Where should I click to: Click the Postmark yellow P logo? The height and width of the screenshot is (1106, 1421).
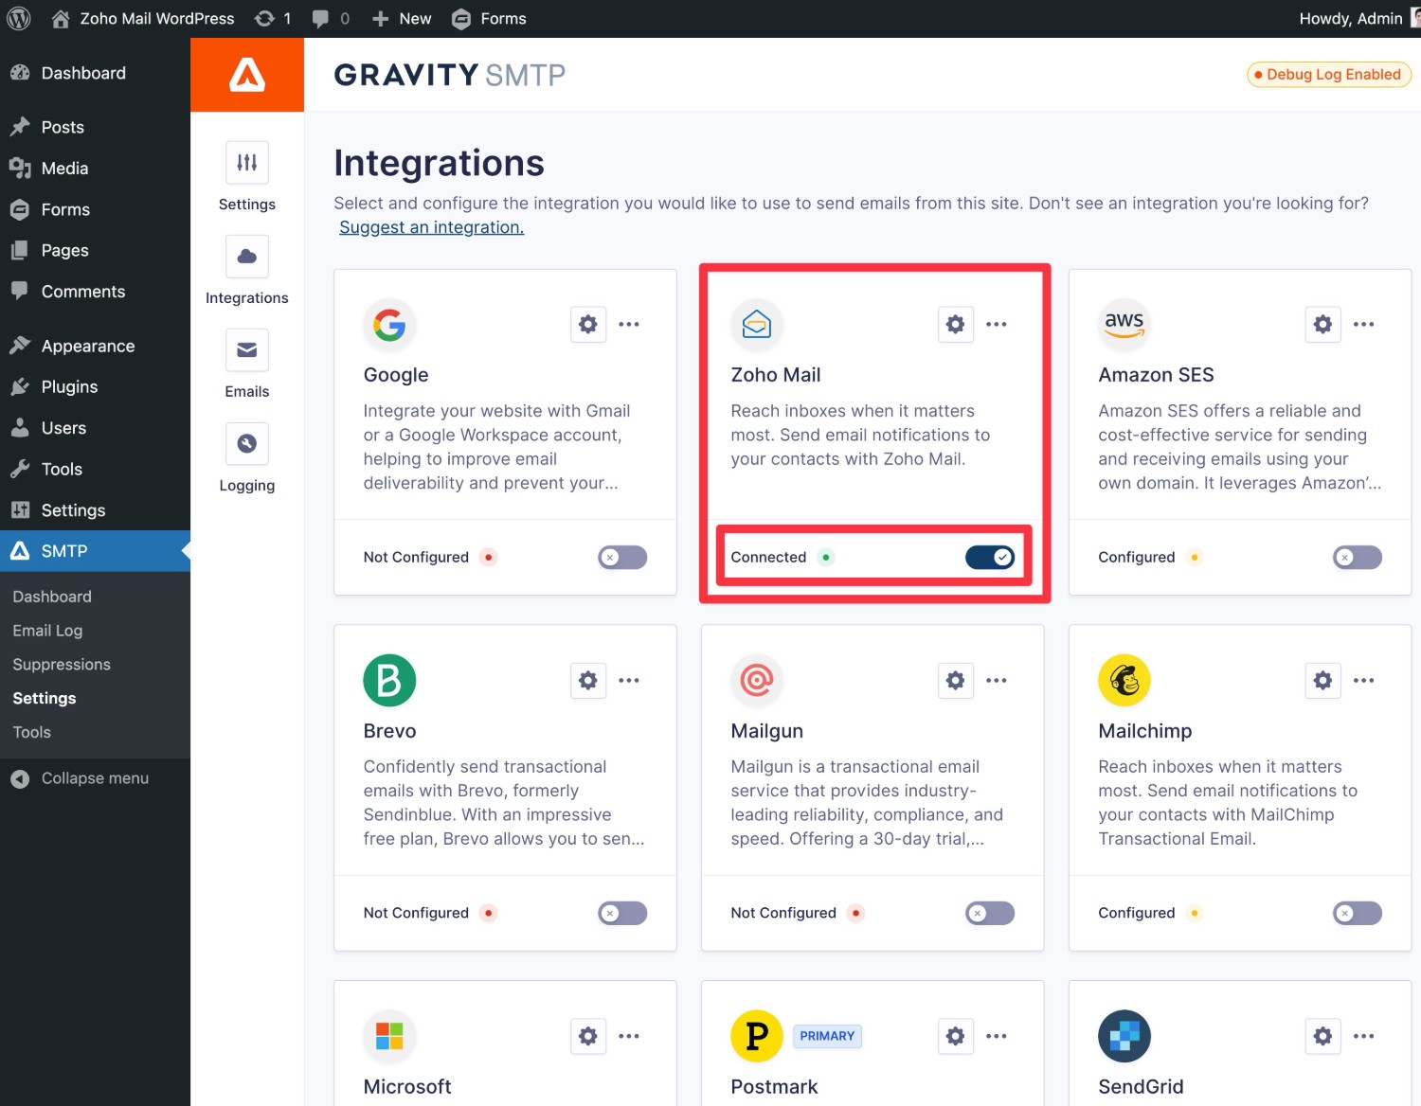757,1037
